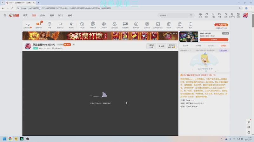Open the 全新搜打撤 banner ad

coord(100,36)
